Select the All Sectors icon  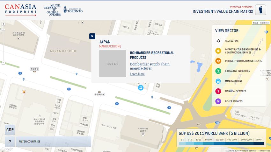click(218, 41)
